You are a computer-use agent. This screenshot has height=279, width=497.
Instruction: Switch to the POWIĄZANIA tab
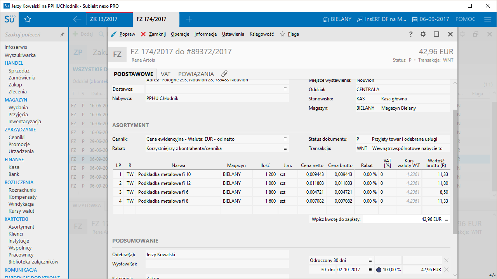point(196,74)
